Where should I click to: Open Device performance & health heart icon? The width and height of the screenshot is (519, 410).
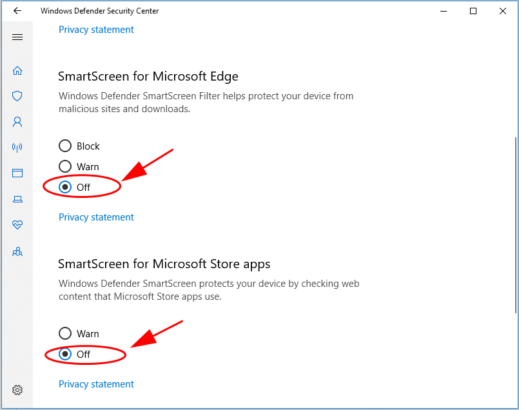(x=17, y=225)
